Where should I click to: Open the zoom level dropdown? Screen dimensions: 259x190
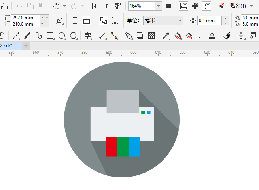158,6
